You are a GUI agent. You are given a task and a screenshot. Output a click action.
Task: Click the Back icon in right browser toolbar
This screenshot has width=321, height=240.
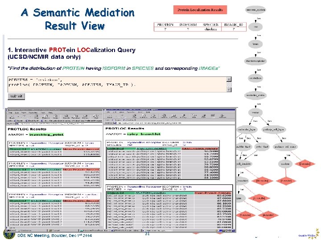pos(110,116)
